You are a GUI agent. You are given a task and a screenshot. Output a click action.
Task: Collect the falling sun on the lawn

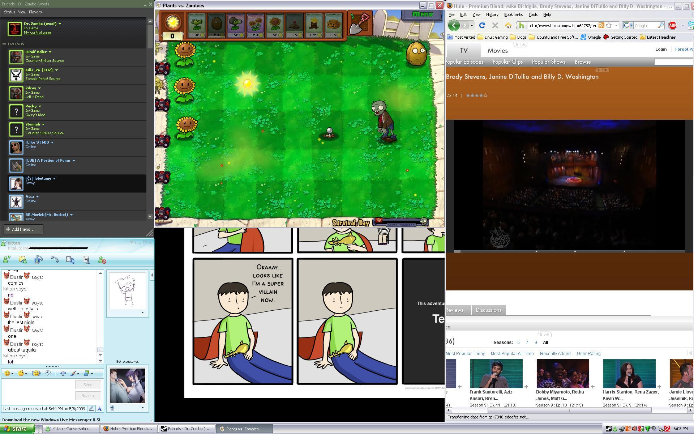(248, 84)
